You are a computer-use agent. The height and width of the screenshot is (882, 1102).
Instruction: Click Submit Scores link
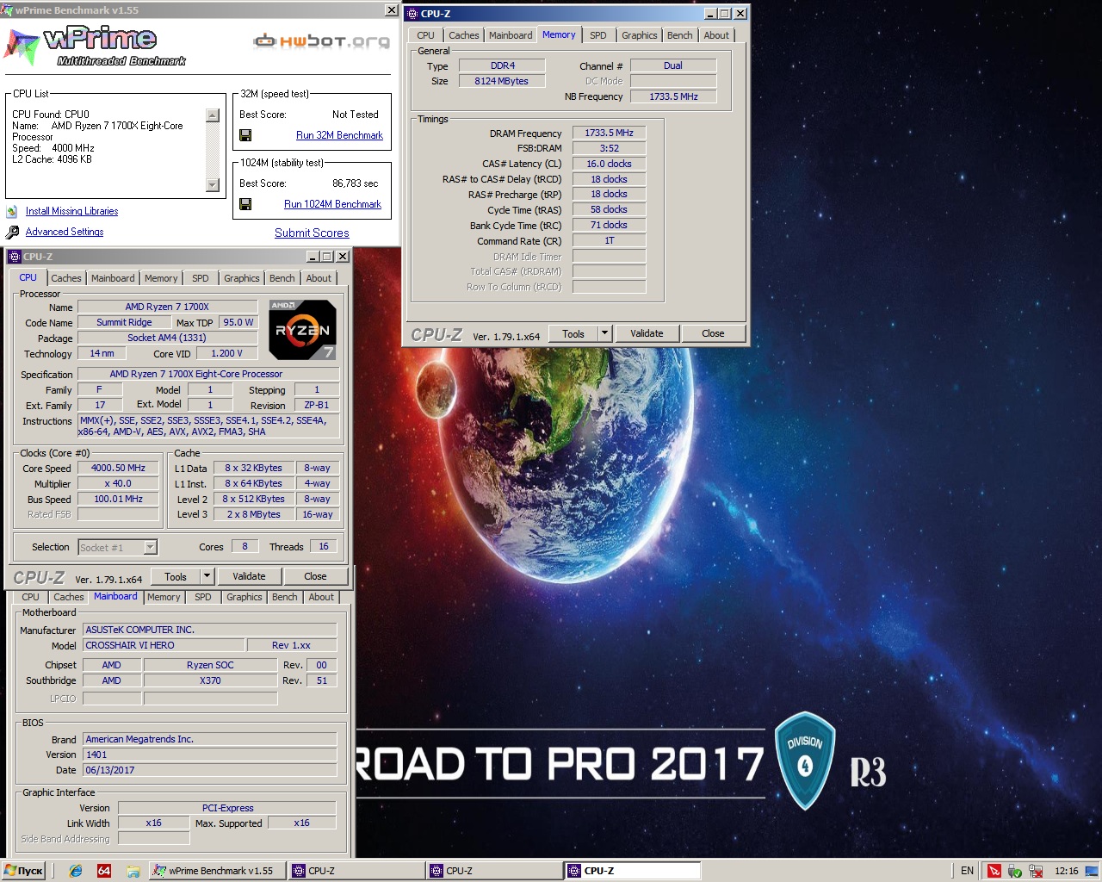[312, 233]
